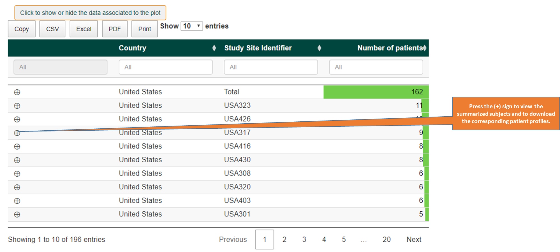Expand the USA426 row plus icon

tap(17, 119)
